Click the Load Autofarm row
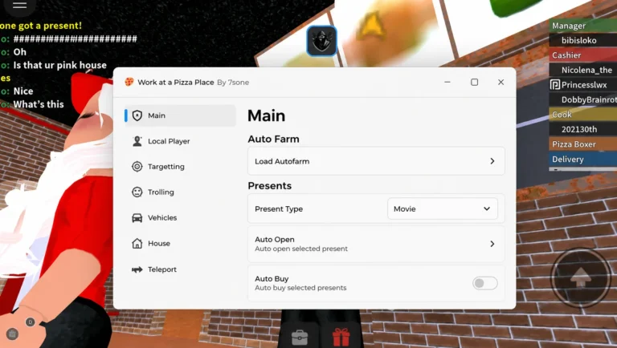The width and height of the screenshot is (617, 348). (x=376, y=161)
